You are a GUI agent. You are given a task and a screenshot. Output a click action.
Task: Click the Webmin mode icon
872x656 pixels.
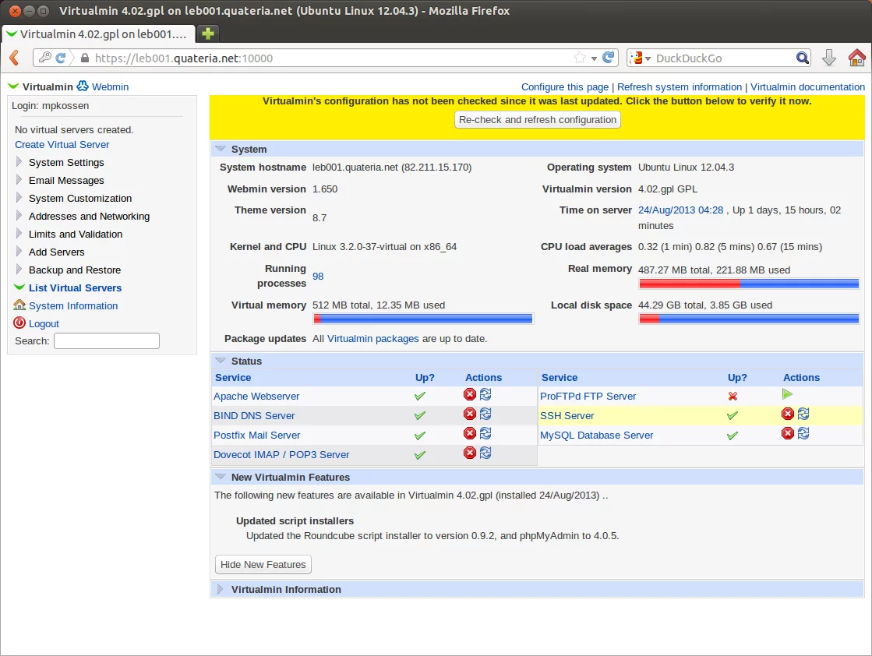[83, 86]
